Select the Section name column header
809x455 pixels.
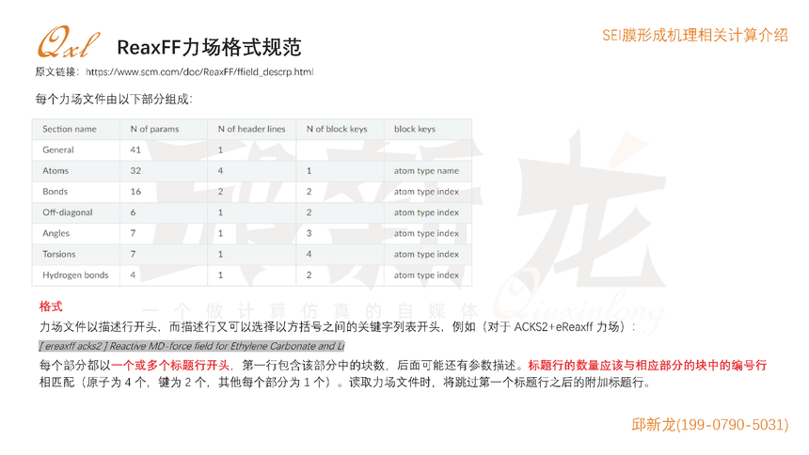pyautogui.click(x=70, y=129)
